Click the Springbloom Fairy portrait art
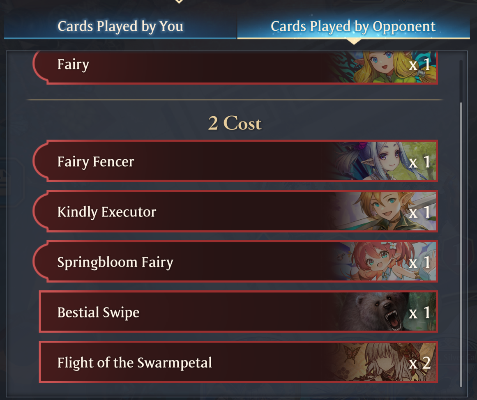This screenshot has height=400, width=477. [x=383, y=261]
